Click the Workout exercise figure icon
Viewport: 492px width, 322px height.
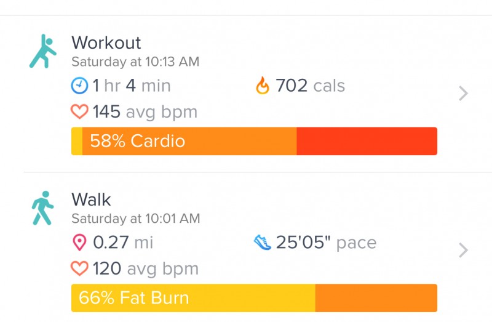[x=43, y=51]
